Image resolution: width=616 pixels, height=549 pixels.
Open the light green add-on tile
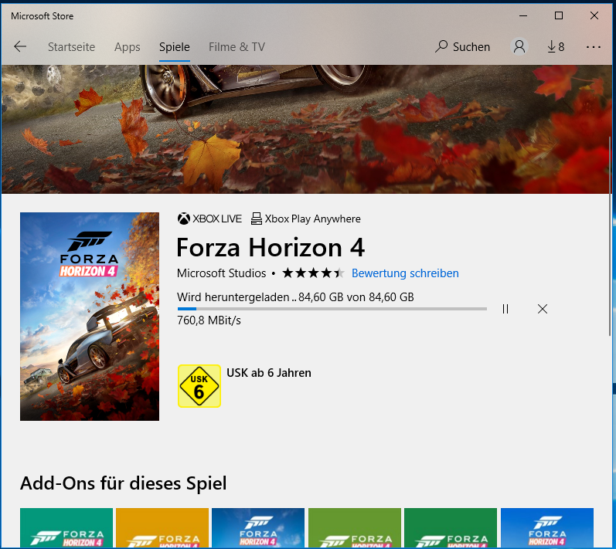coord(355,528)
